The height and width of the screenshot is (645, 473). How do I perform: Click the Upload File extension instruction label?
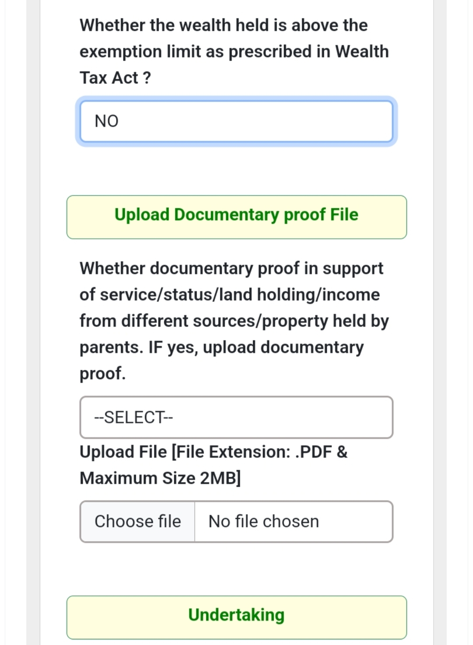pos(213,452)
